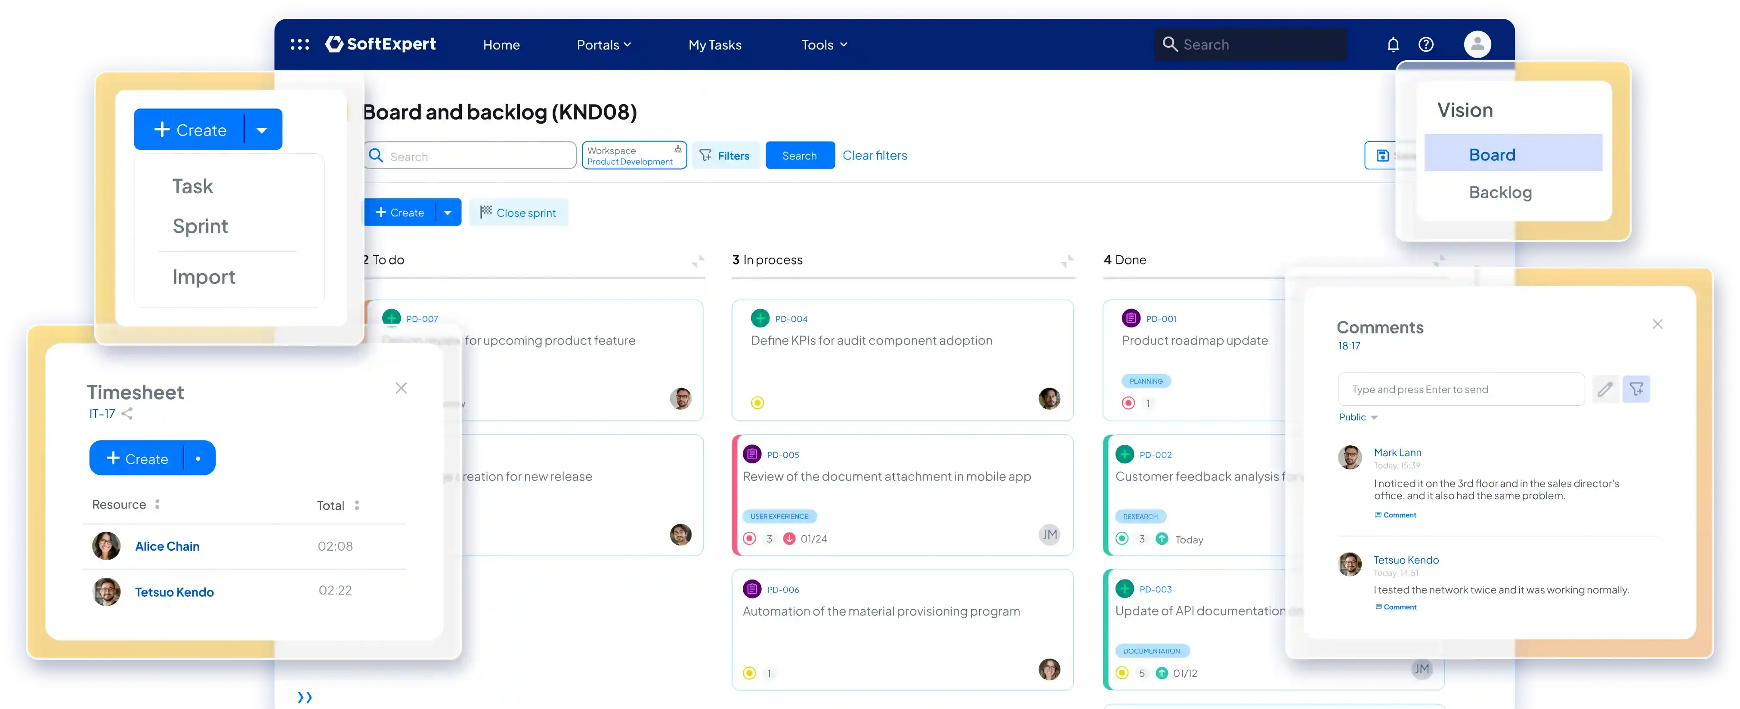1740x709 pixels.
Task: Click the PLANNING tag on PD-001
Action: (x=1146, y=381)
